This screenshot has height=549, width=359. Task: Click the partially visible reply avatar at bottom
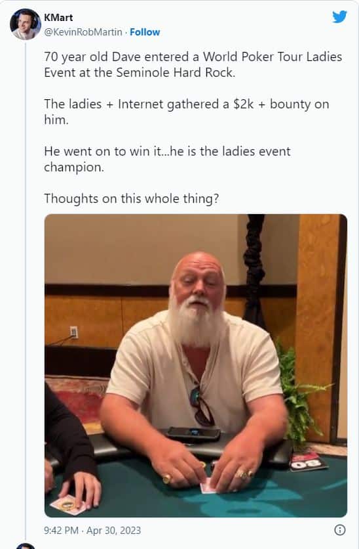click(26, 546)
